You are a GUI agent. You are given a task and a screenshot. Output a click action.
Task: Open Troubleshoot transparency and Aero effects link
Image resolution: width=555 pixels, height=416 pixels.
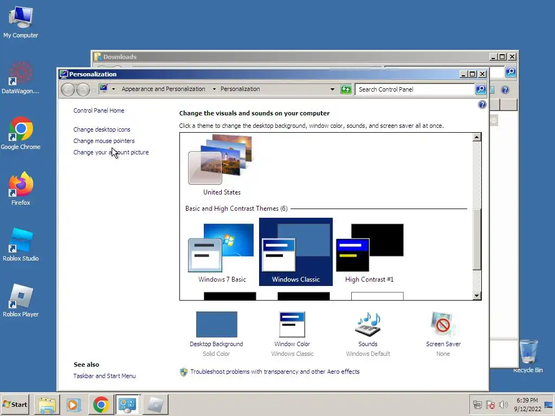(275, 372)
